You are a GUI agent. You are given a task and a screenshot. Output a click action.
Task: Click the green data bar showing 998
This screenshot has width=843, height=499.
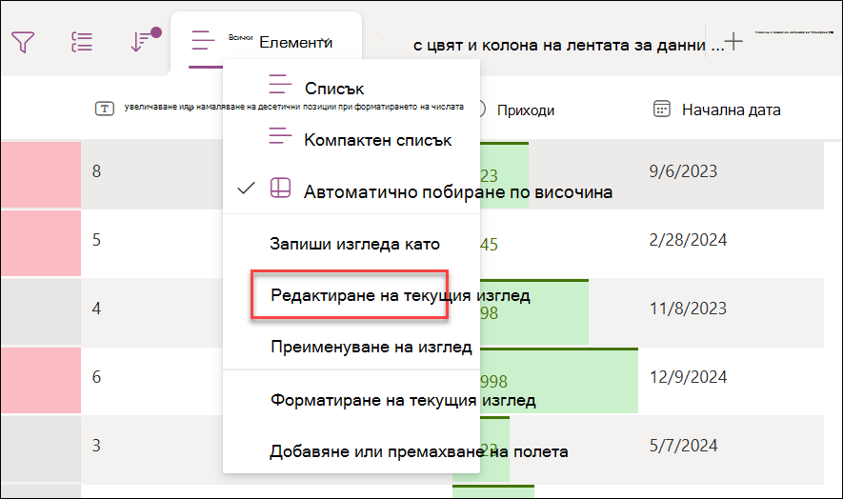pyautogui.click(x=558, y=381)
